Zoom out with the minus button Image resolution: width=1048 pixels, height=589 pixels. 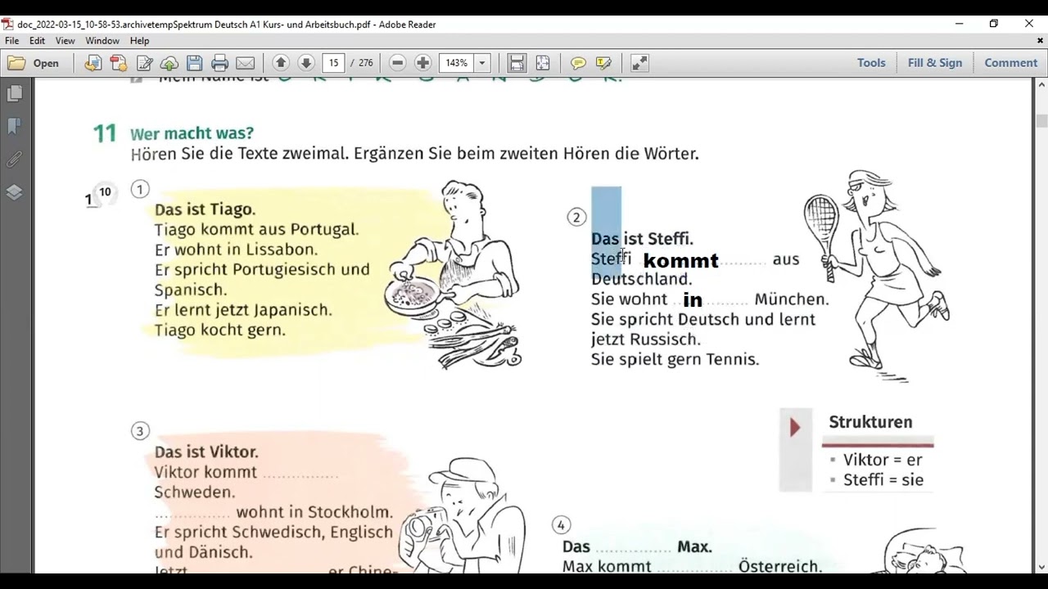[397, 63]
